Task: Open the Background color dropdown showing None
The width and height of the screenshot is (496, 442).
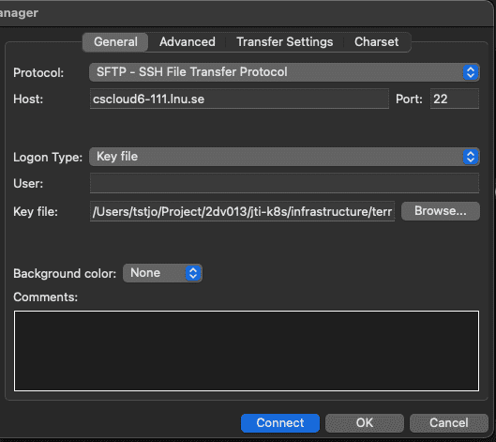Action: 162,273
